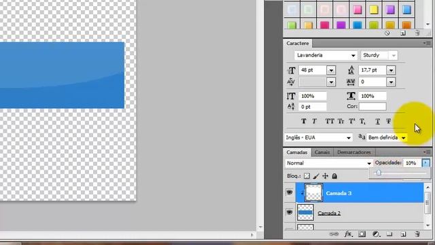This screenshot has width=435, height=245.
Task: Toggle lock transparent pixels
Action: pyautogui.click(x=307, y=176)
